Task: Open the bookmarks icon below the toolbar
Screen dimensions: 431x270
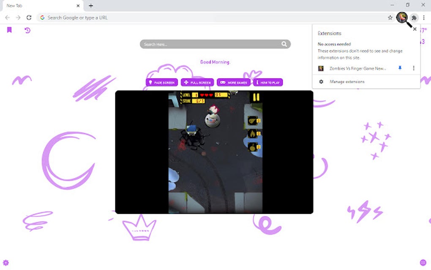Action: click(9, 30)
